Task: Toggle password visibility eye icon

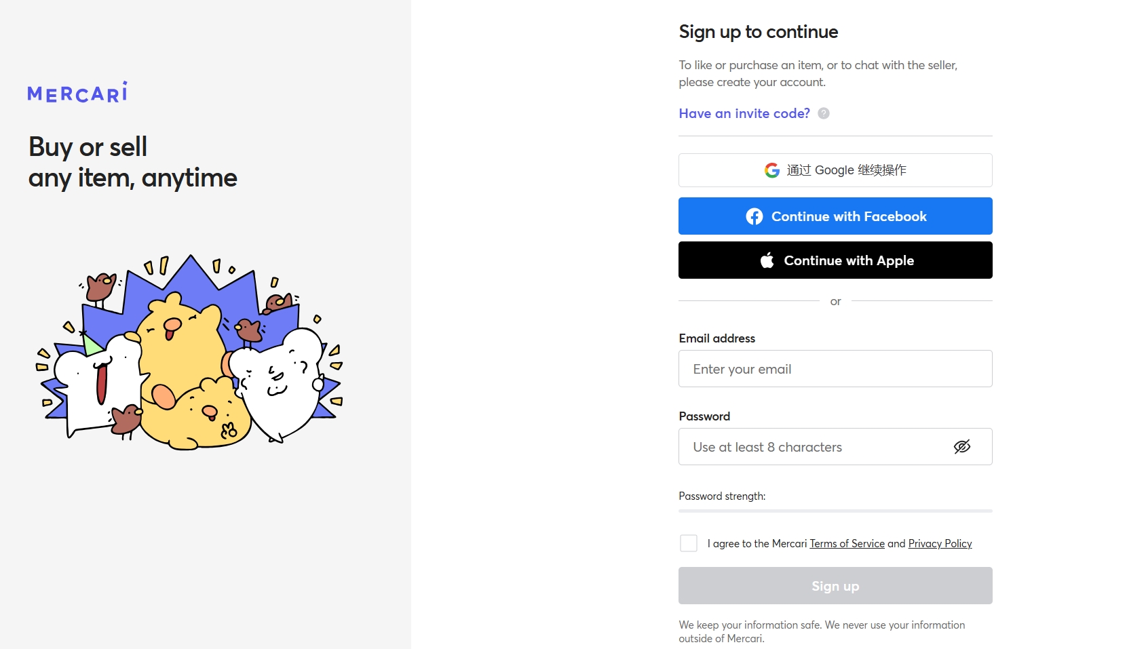Action: click(x=961, y=446)
